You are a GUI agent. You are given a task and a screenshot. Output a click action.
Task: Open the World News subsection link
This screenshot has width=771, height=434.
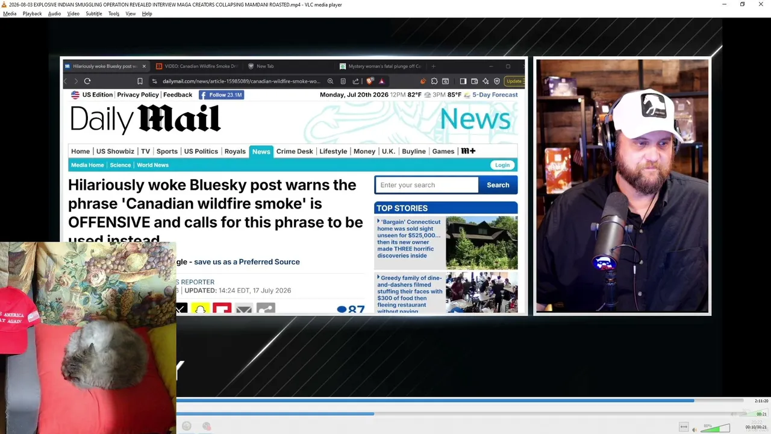(x=152, y=165)
